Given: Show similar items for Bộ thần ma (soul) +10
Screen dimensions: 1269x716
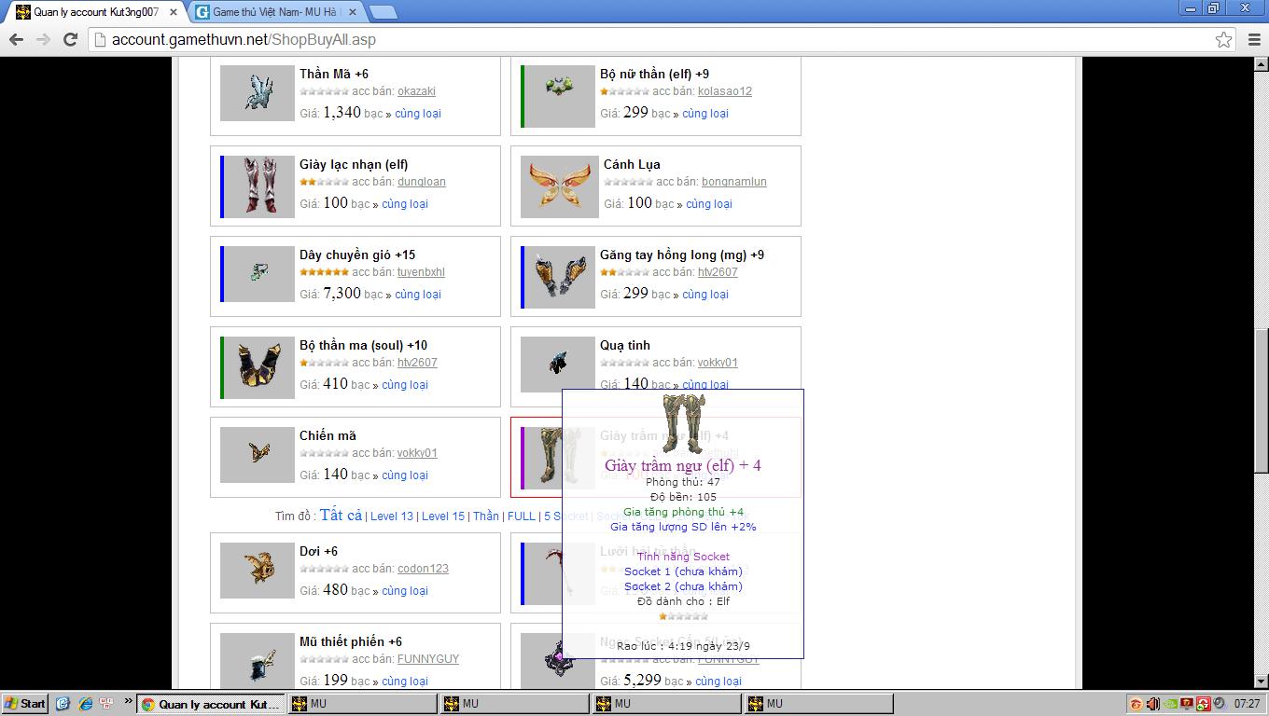Looking at the screenshot, I should click(405, 385).
